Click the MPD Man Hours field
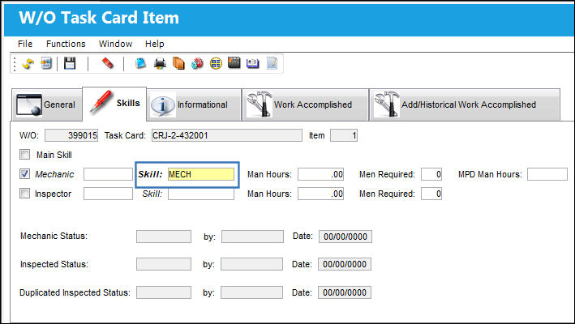575x324 pixels. click(x=547, y=174)
